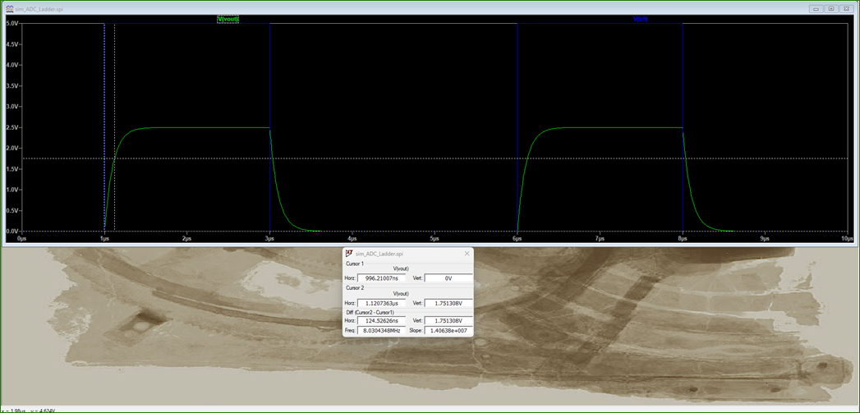860x413 pixels.
Task: Click the Cursor 1 group label
Action: (x=354, y=264)
